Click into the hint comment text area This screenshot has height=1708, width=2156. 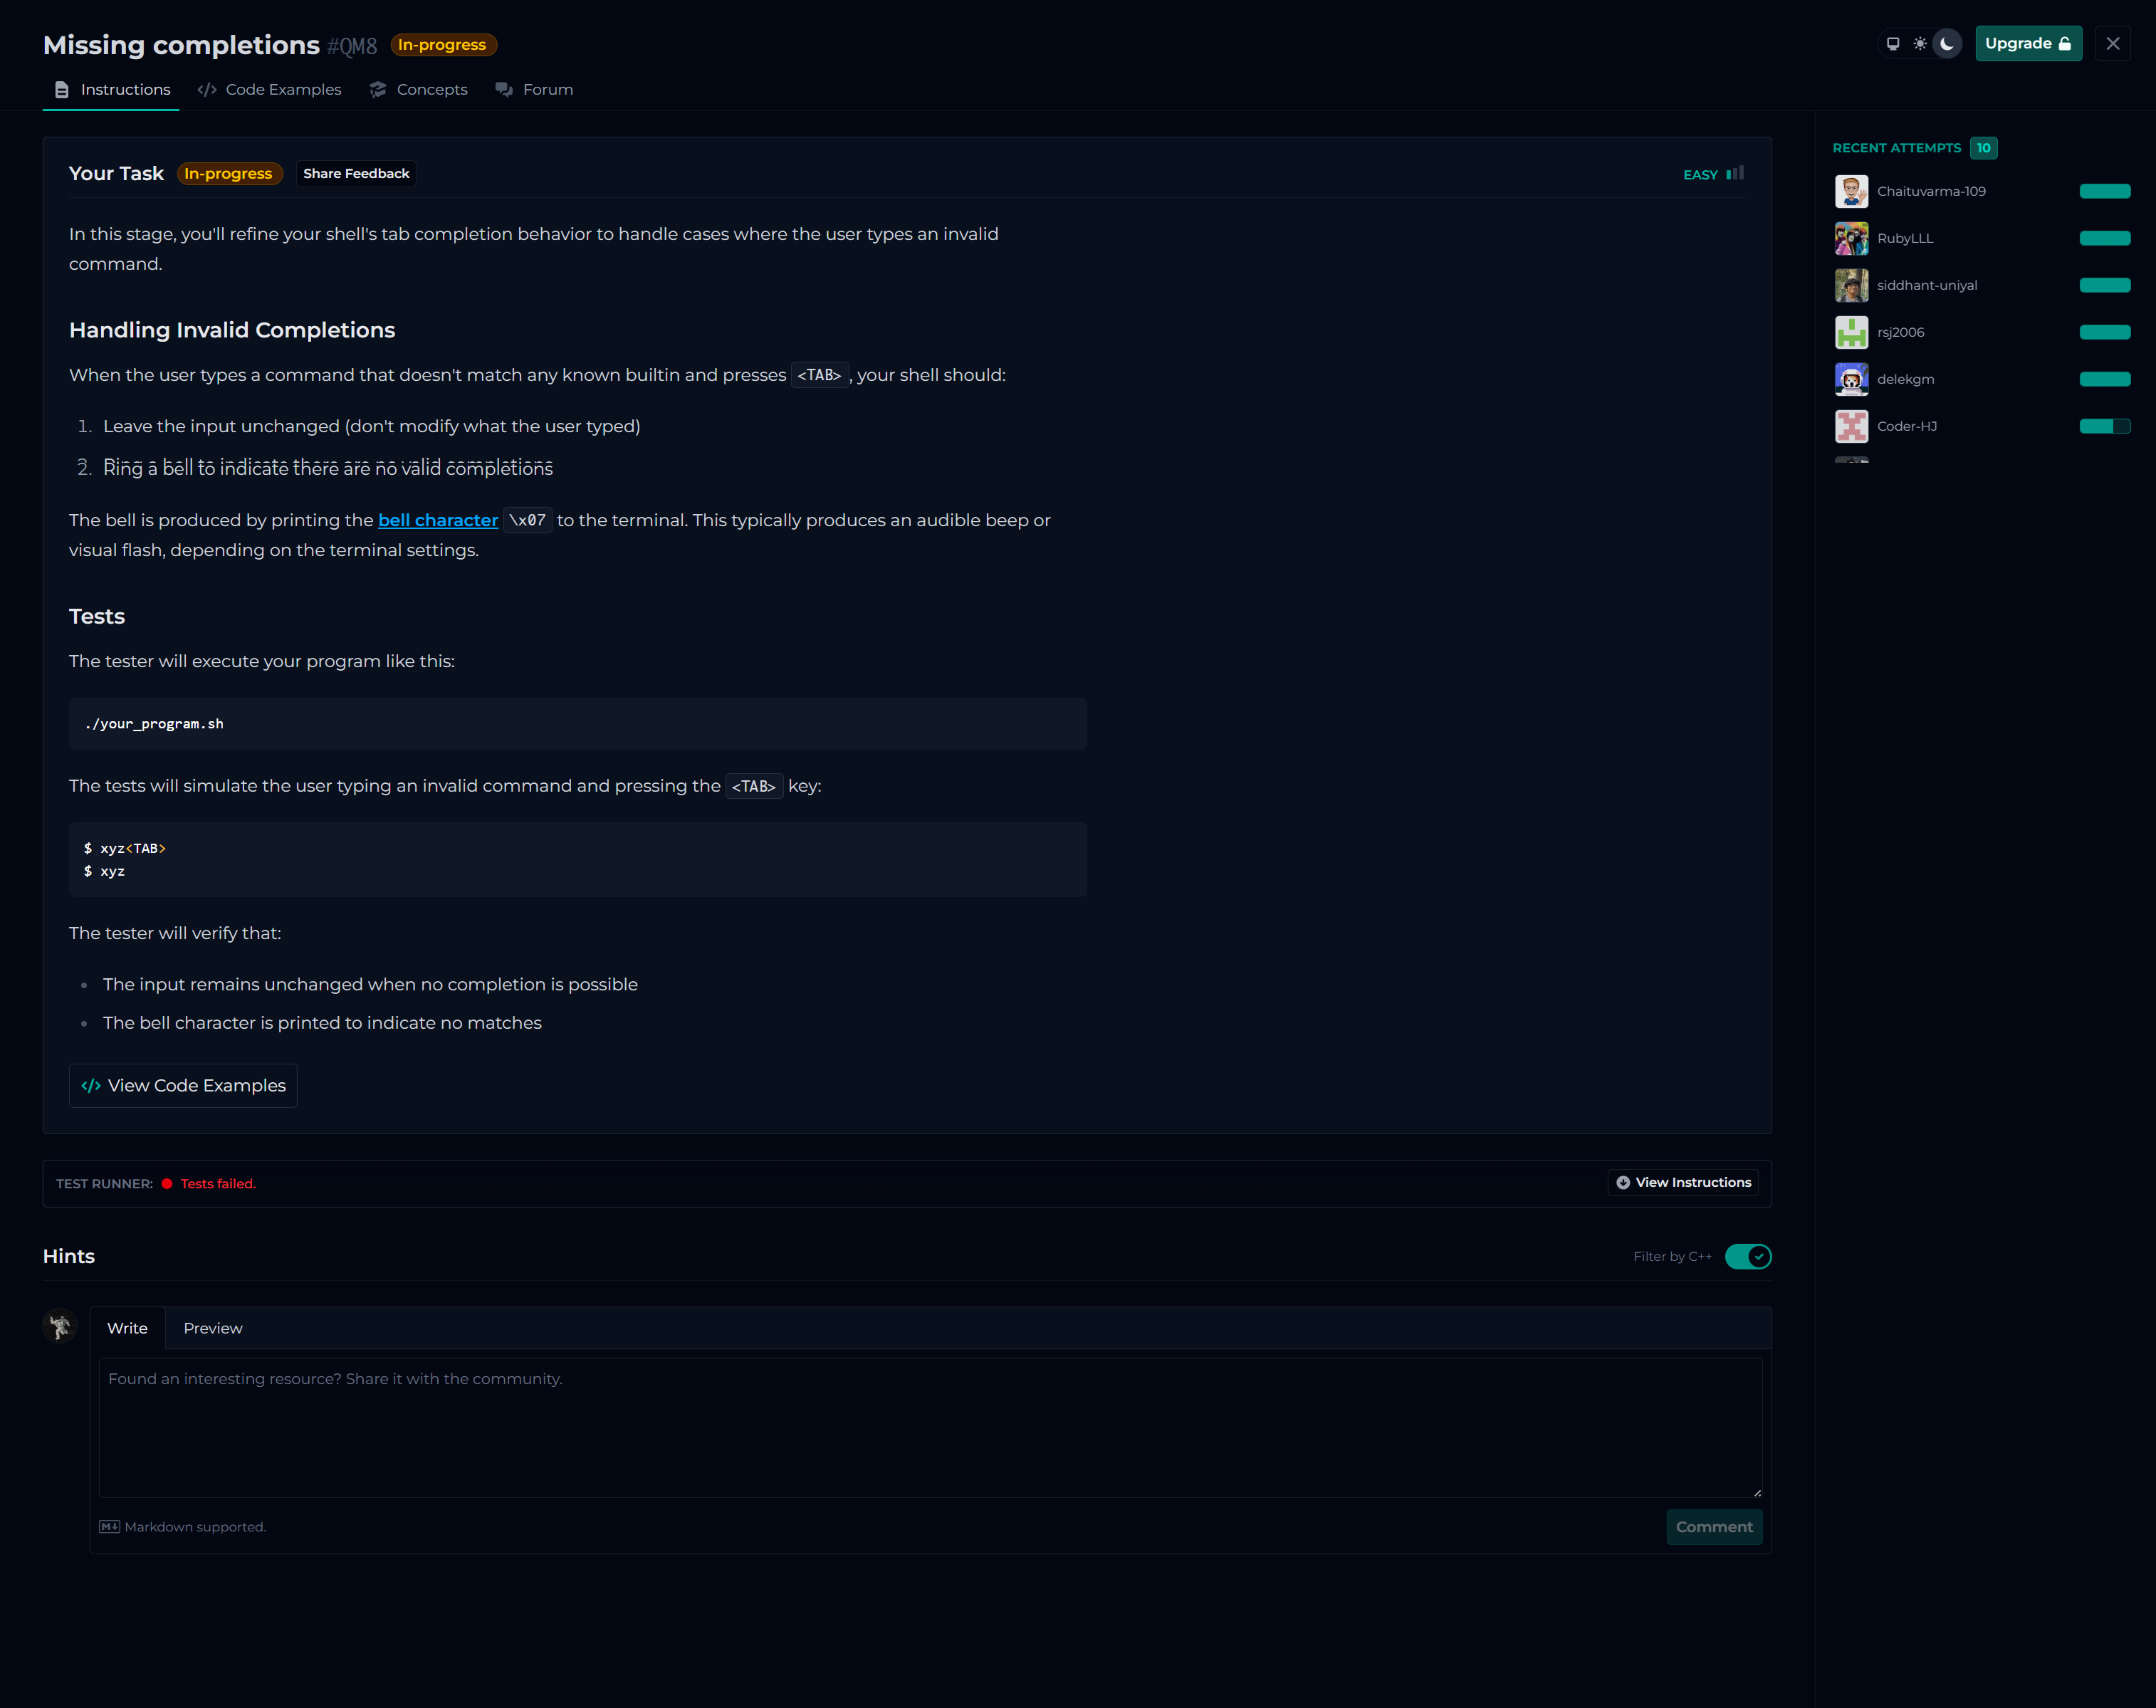tap(930, 1427)
